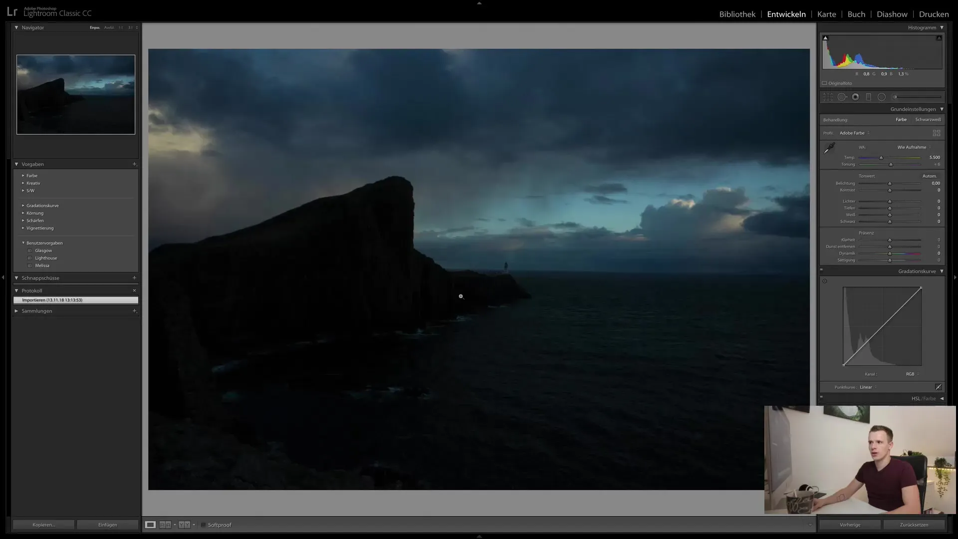
Task: Toggle highlight clipping indicator in histogram
Action: tap(939, 38)
